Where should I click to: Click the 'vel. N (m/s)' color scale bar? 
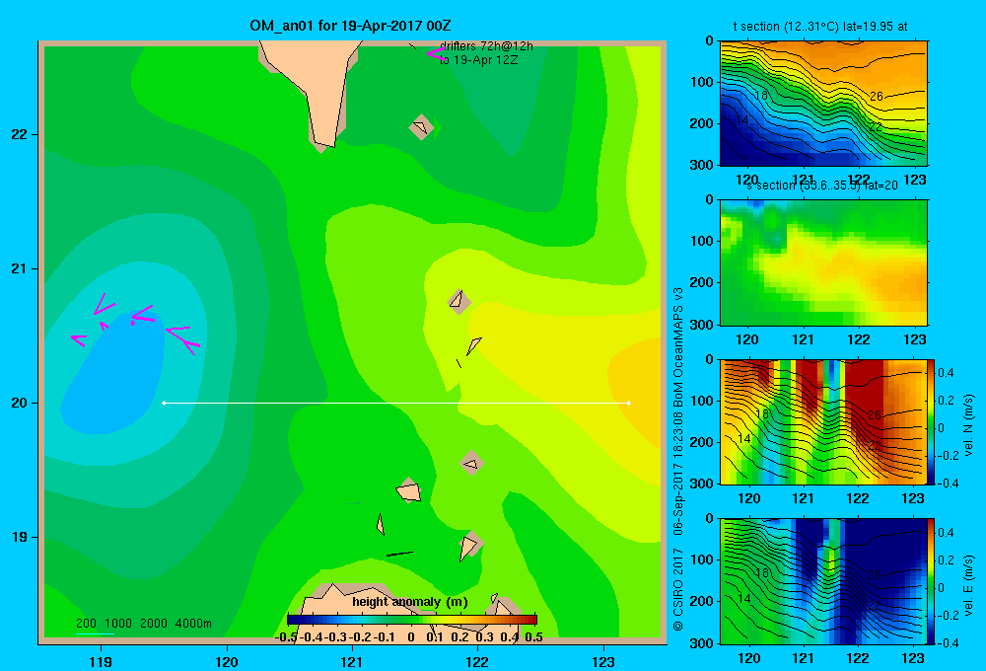point(932,421)
